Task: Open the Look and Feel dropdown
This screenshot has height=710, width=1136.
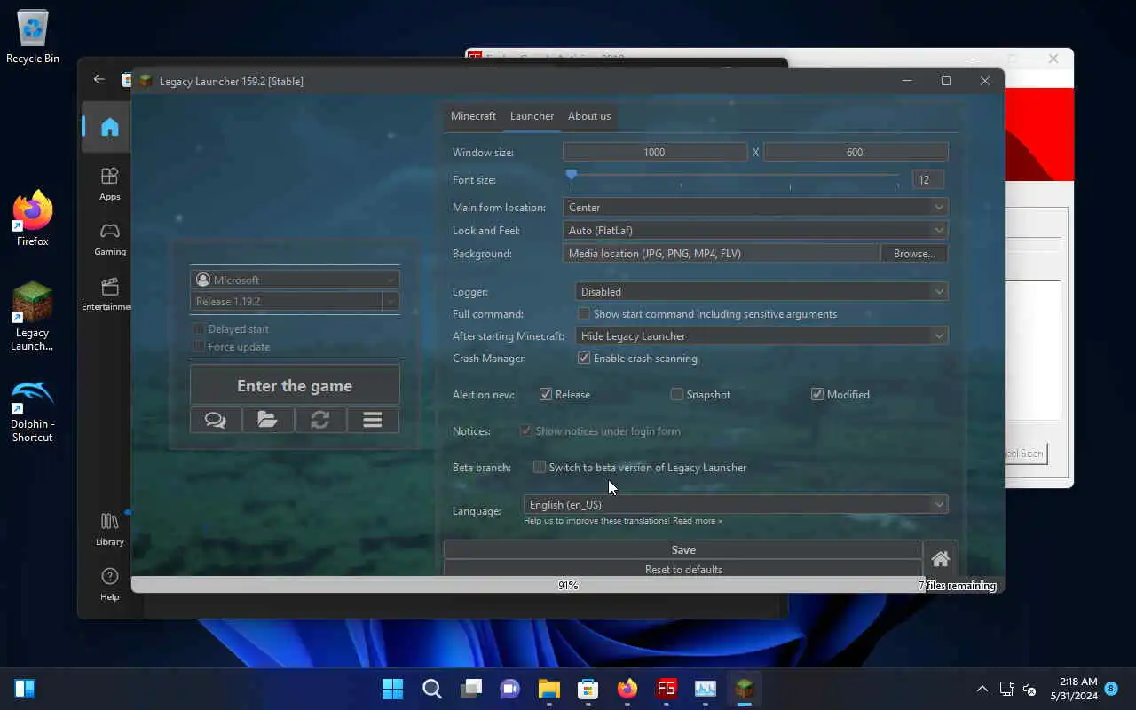Action: coord(755,230)
